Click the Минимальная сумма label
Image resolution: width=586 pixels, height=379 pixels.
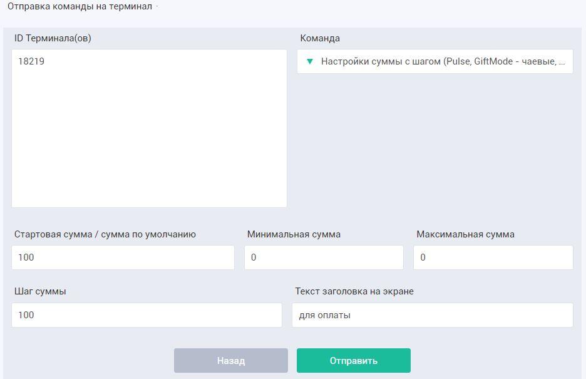(294, 234)
